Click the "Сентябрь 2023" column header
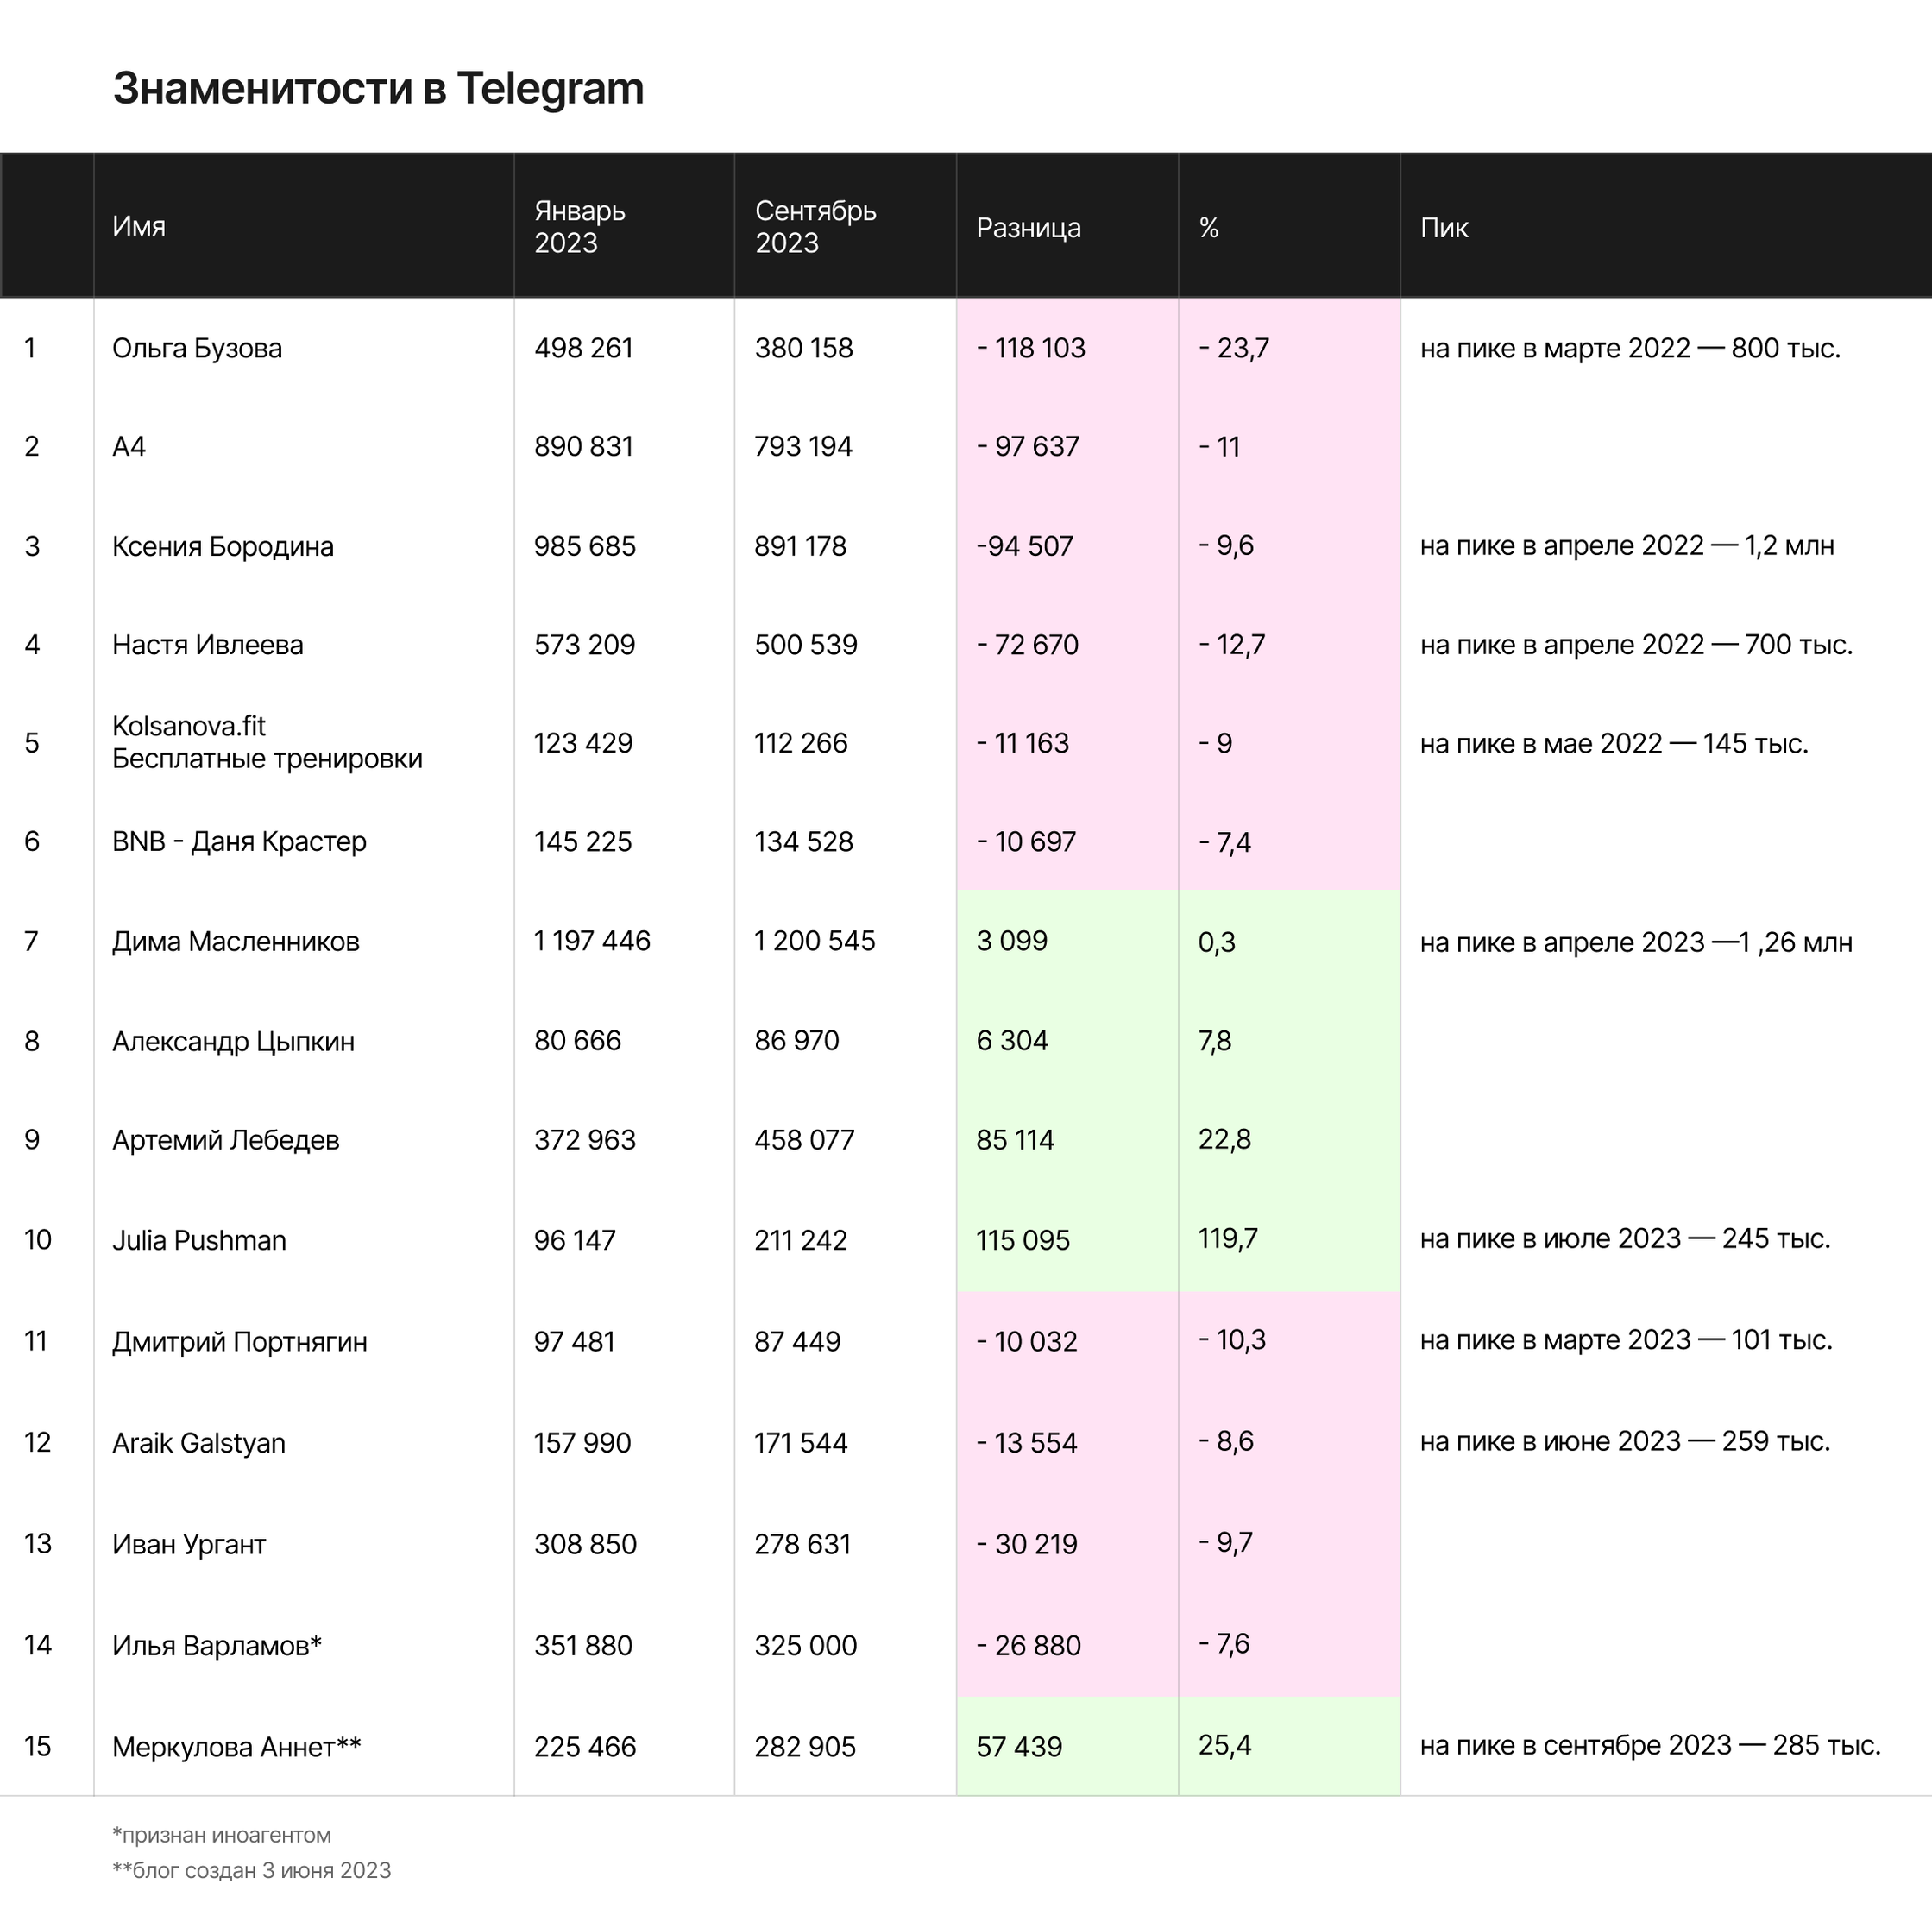 815,227
